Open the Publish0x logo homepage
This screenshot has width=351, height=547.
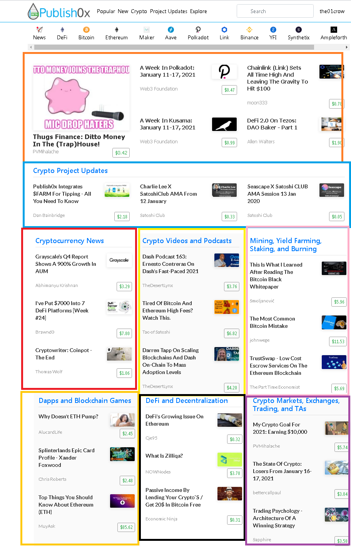click(x=59, y=11)
